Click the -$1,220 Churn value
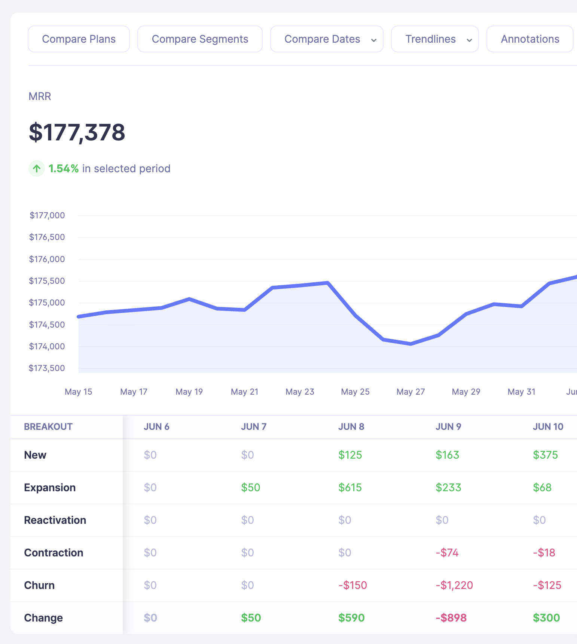 click(454, 585)
